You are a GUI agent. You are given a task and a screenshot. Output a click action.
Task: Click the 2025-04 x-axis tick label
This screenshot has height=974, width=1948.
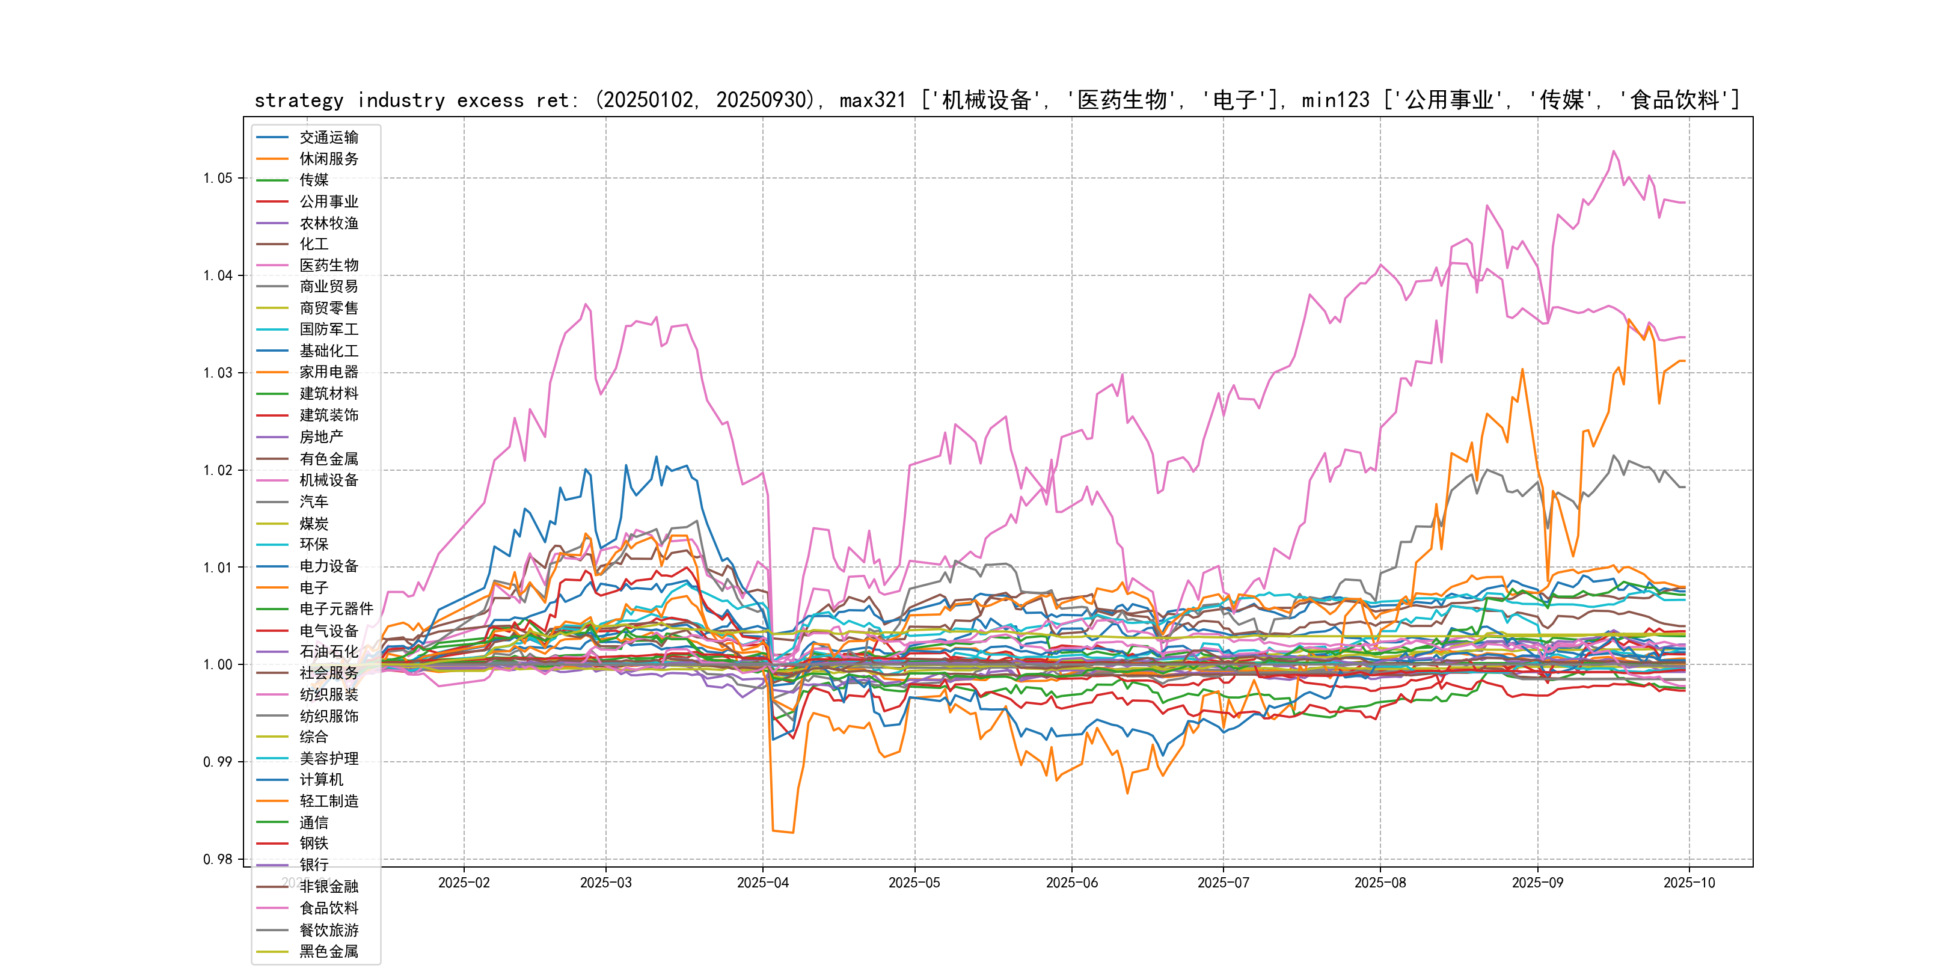762,883
